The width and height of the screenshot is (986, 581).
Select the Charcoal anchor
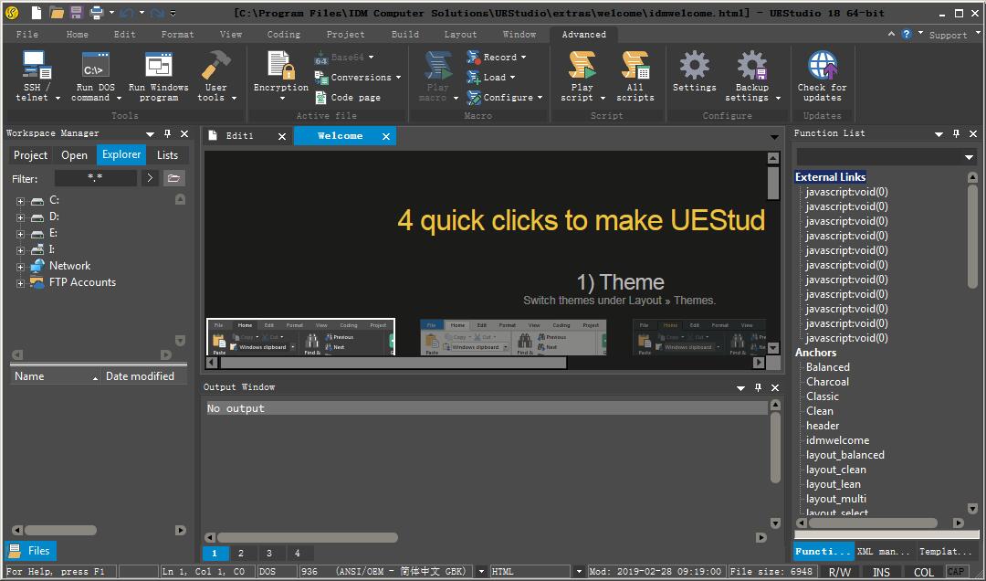(827, 382)
